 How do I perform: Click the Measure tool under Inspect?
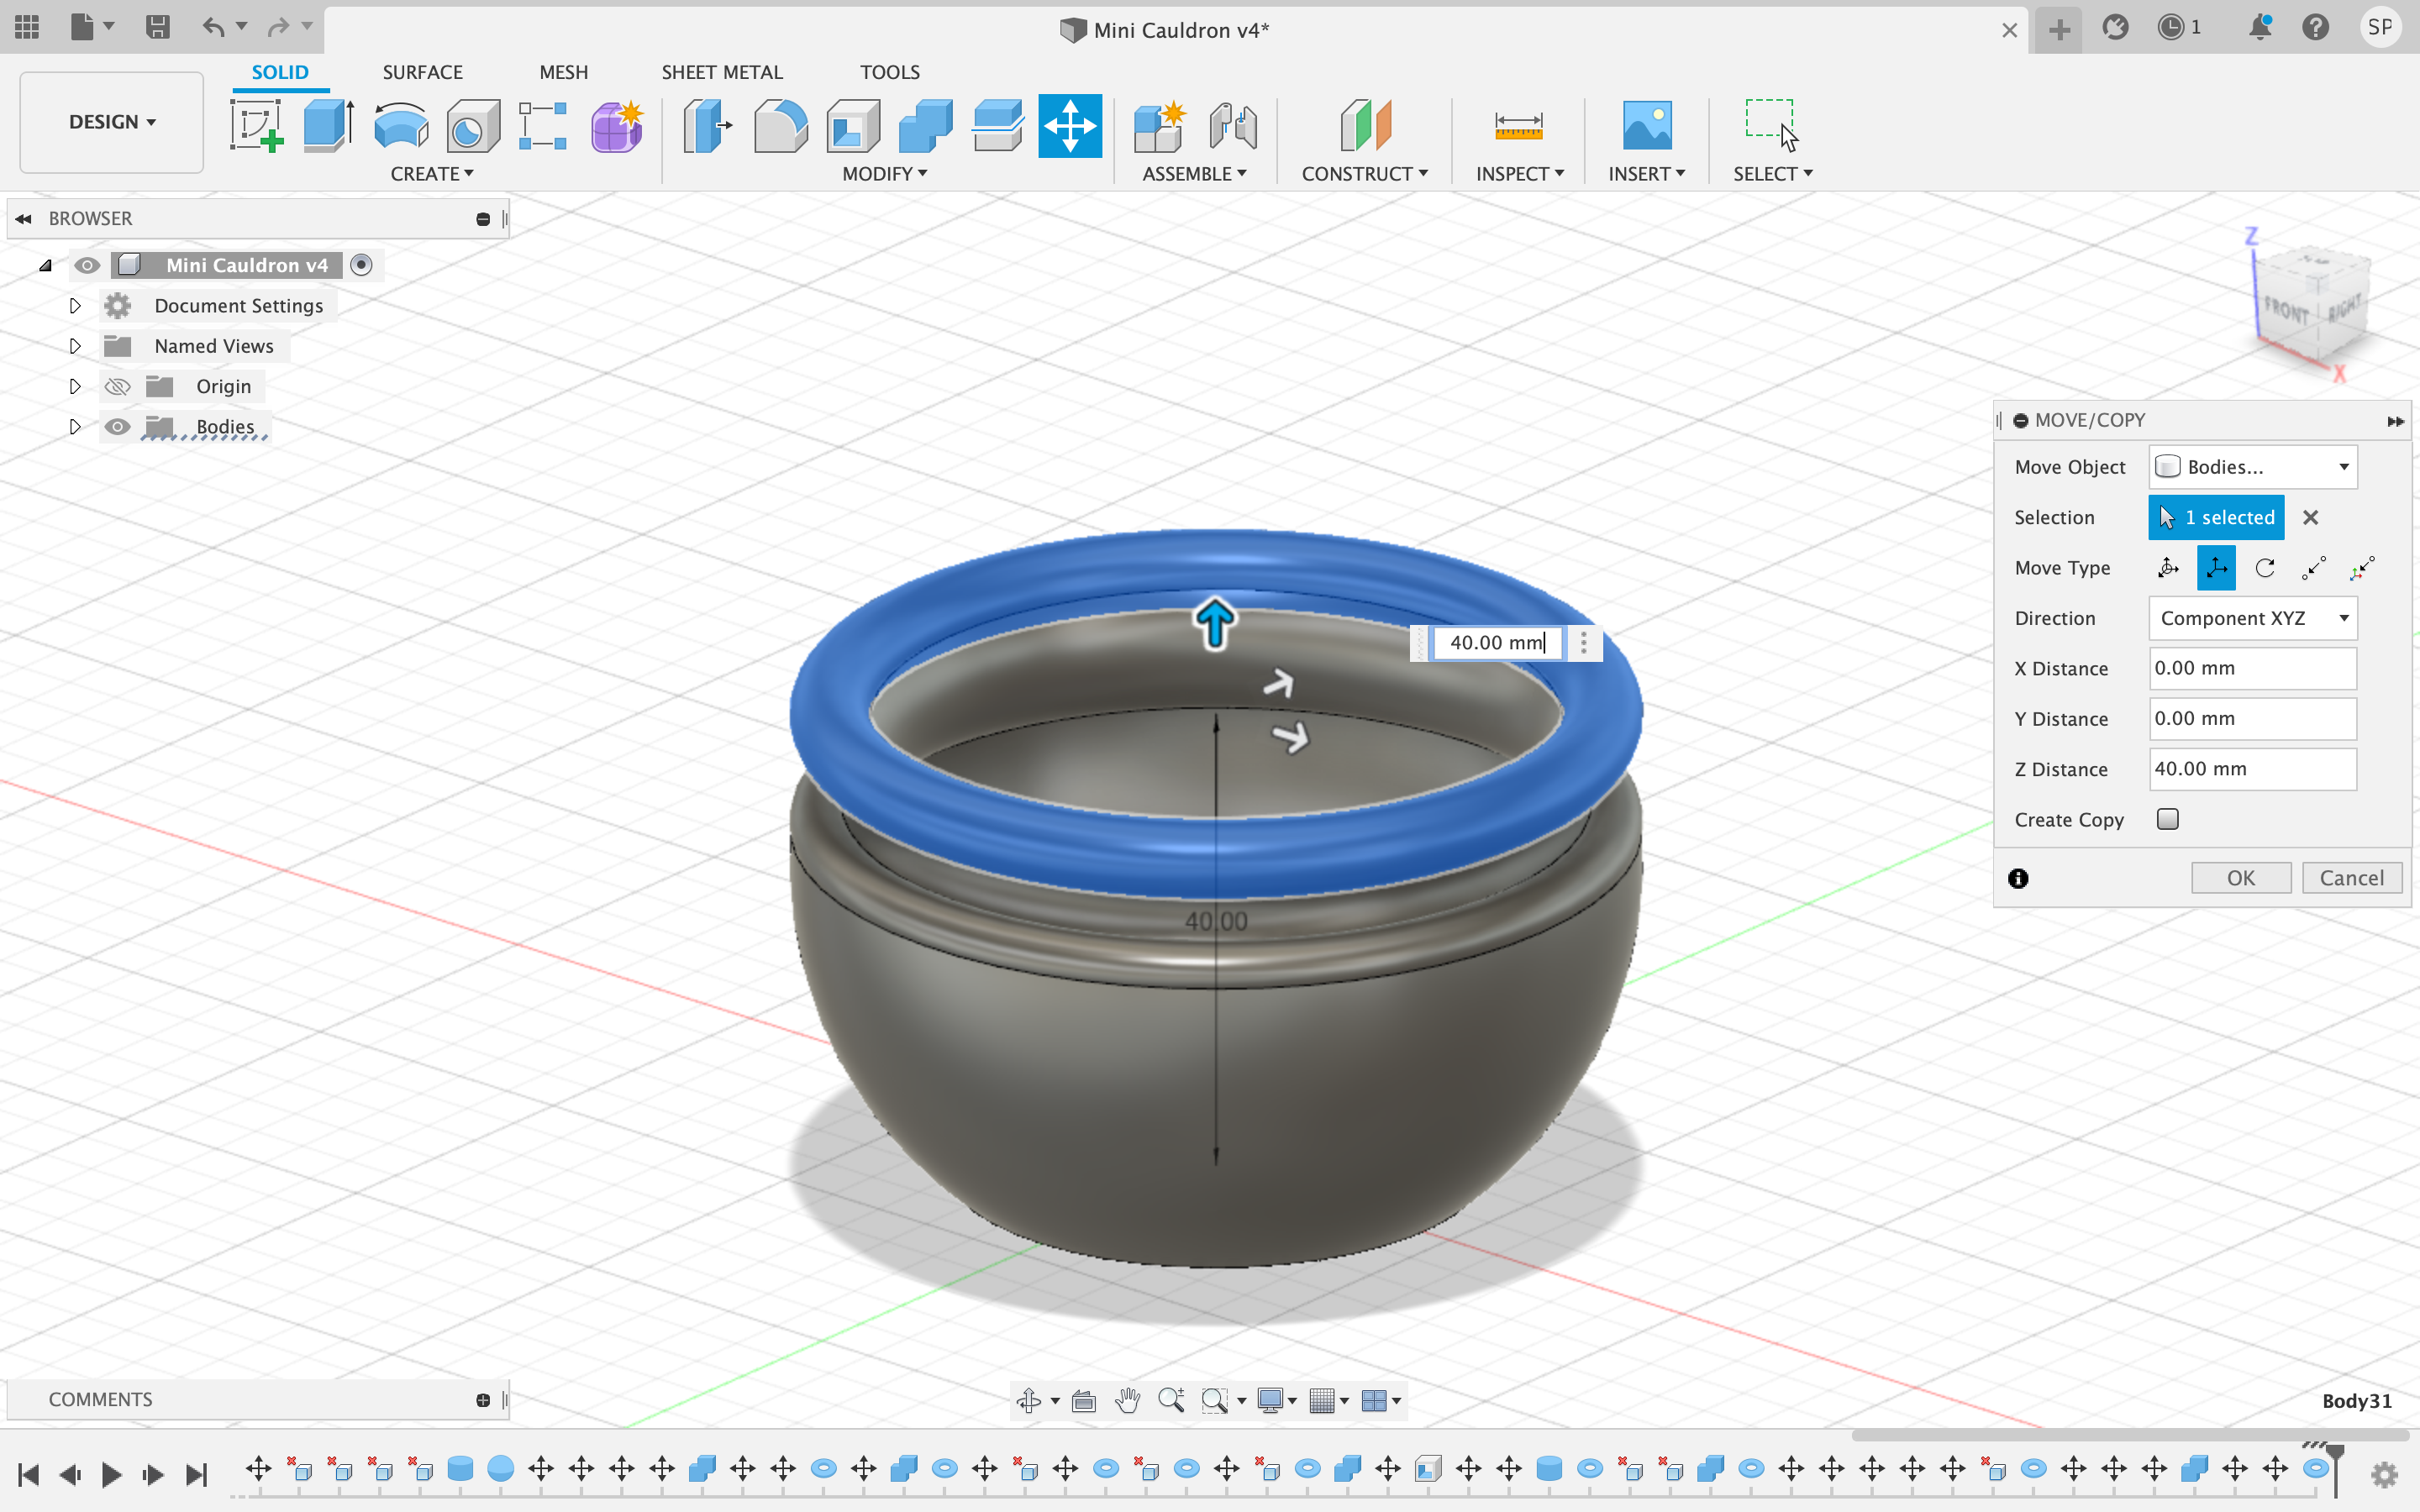(1518, 126)
